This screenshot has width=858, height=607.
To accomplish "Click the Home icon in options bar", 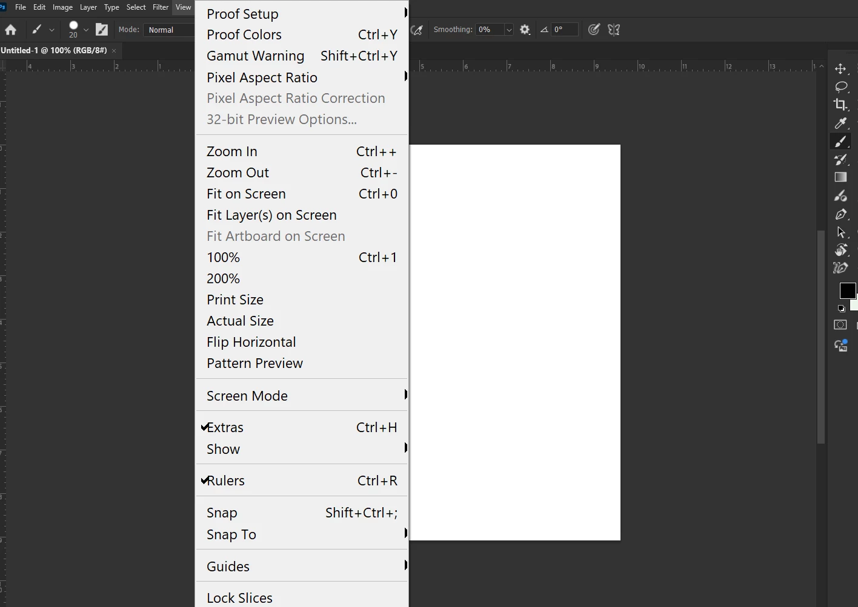I will pyautogui.click(x=10, y=30).
